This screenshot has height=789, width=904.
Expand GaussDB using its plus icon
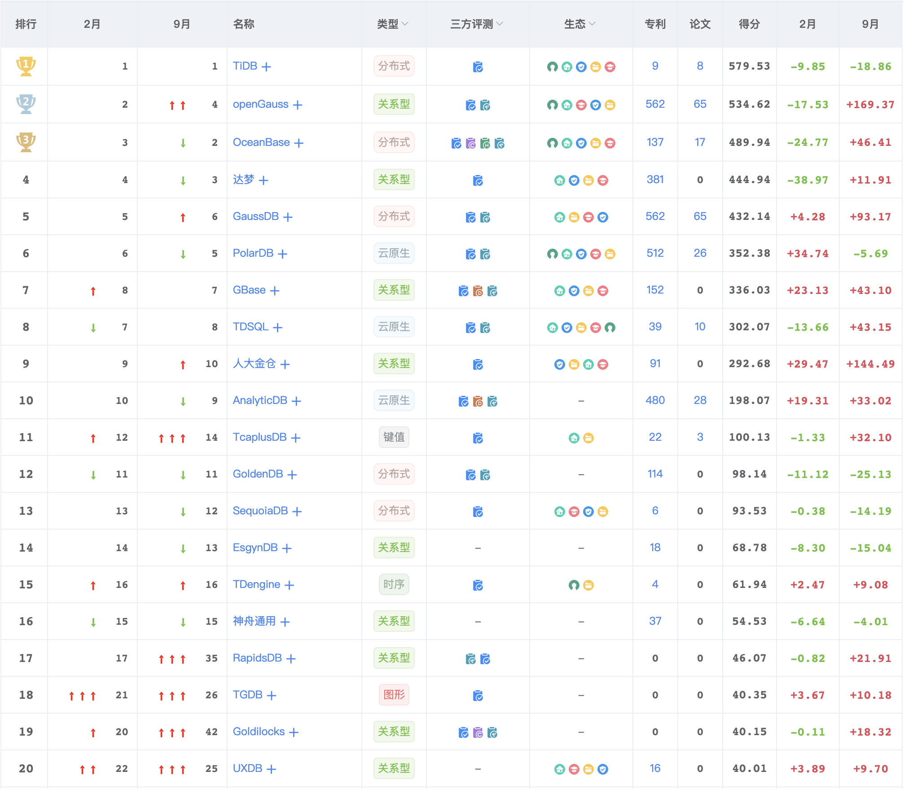[288, 217]
